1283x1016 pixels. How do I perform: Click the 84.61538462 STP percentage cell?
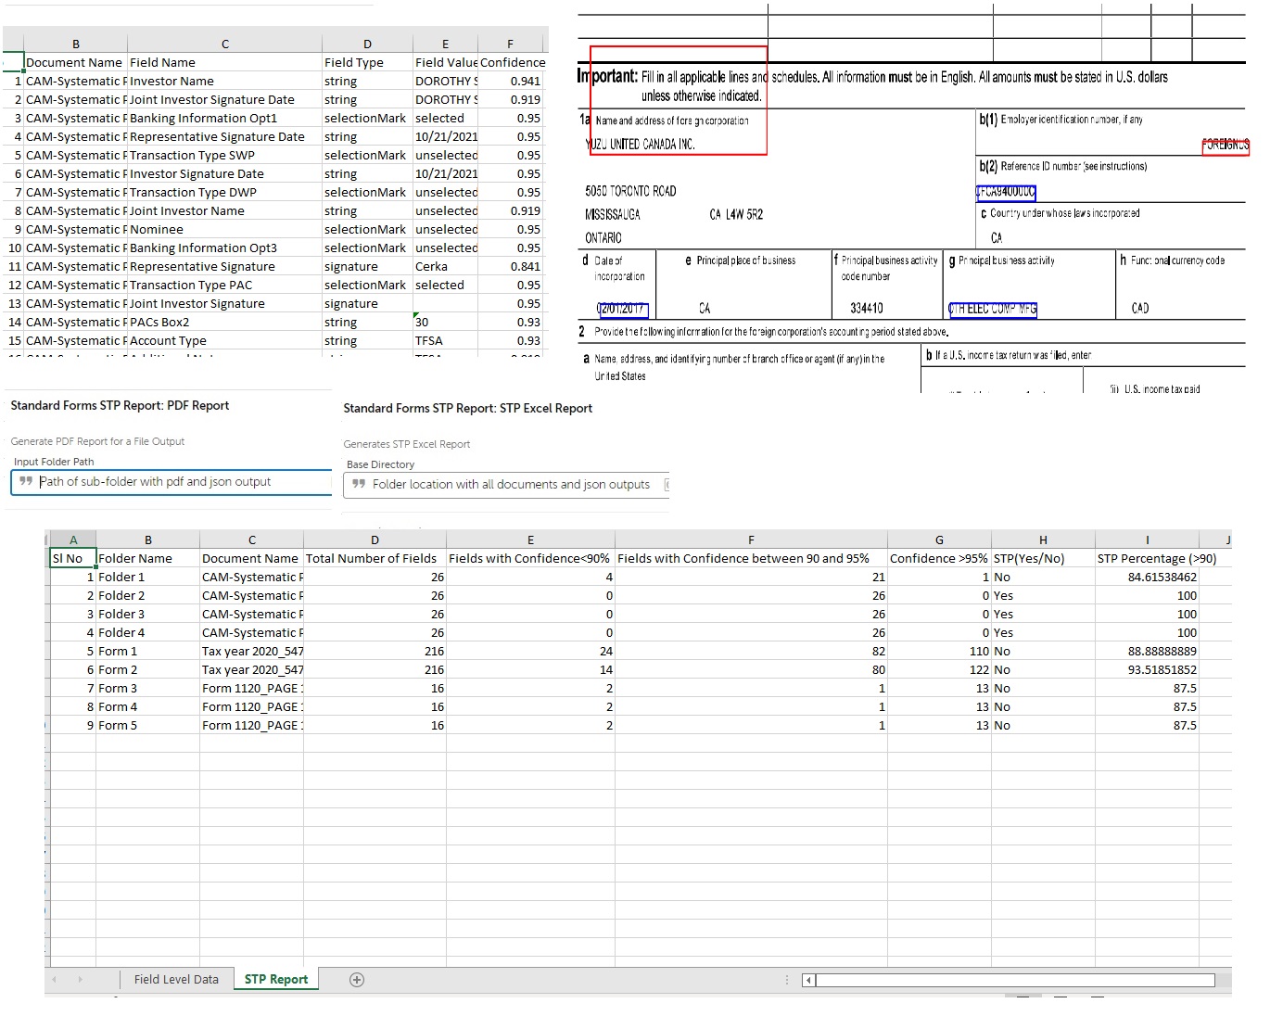coord(1147,577)
